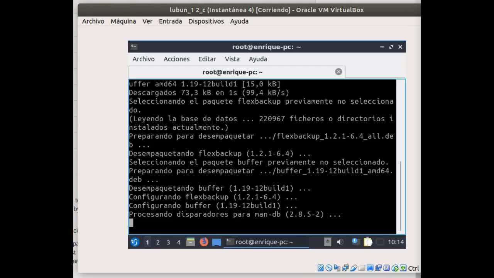This screenshot has height=278, width=494.
Task: Open VirtualBox Ver menu
Action: [x=147, y=21]
